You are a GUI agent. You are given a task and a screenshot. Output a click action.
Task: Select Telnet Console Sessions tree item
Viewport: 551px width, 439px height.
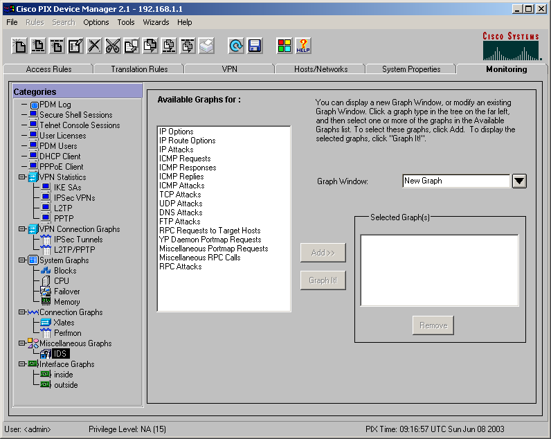tap(80, 125)
